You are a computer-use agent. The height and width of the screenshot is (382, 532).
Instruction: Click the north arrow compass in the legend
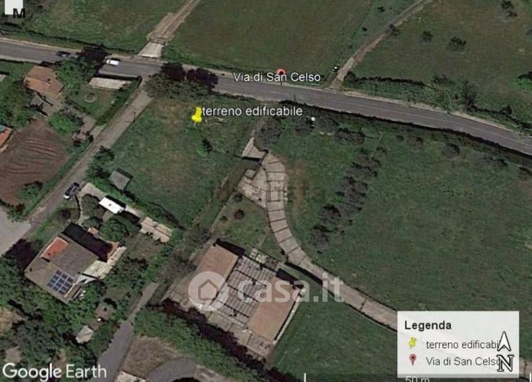[505, 351]
